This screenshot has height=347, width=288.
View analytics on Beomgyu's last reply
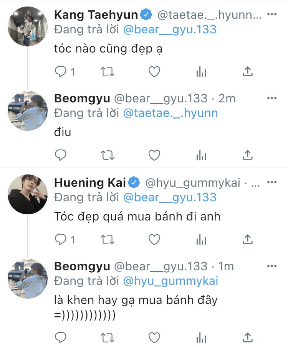point(201,337)
